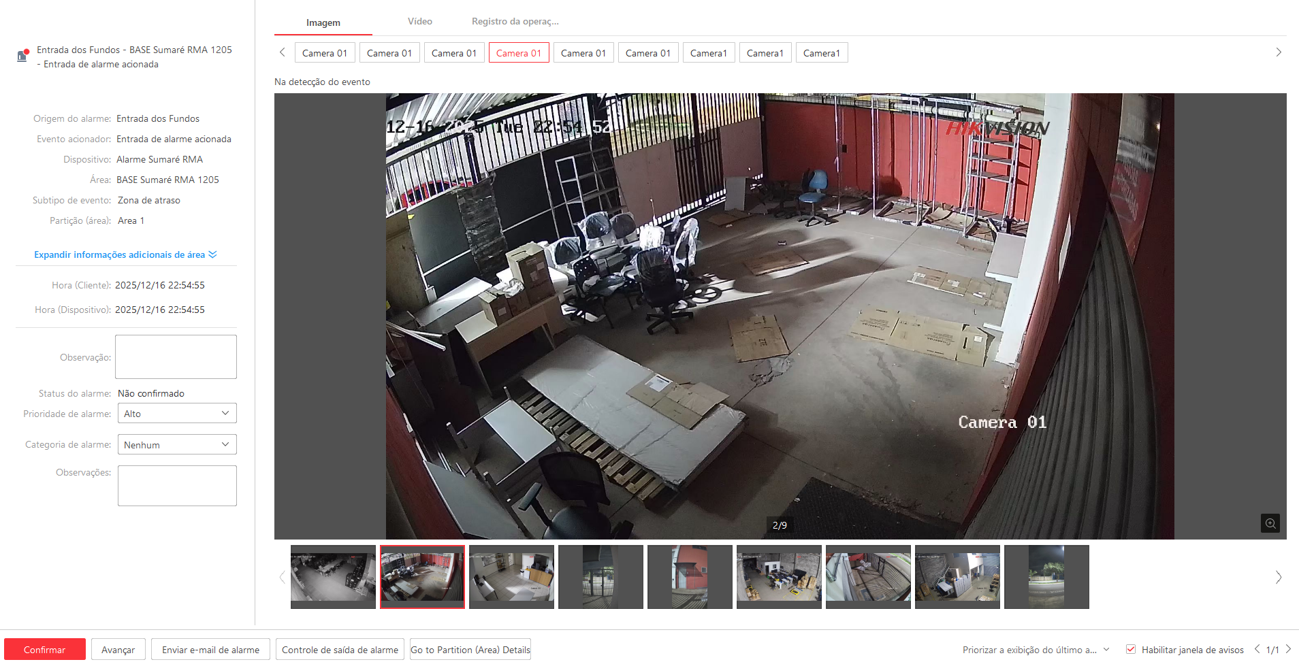The height and width of the screenshot is (662, 1299).
Task: Open Go to Partition (Area) Details
Action: pos(470,650)
